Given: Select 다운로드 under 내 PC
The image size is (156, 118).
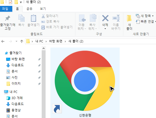Looking at the screenshot, I should (x=18, y=104).
